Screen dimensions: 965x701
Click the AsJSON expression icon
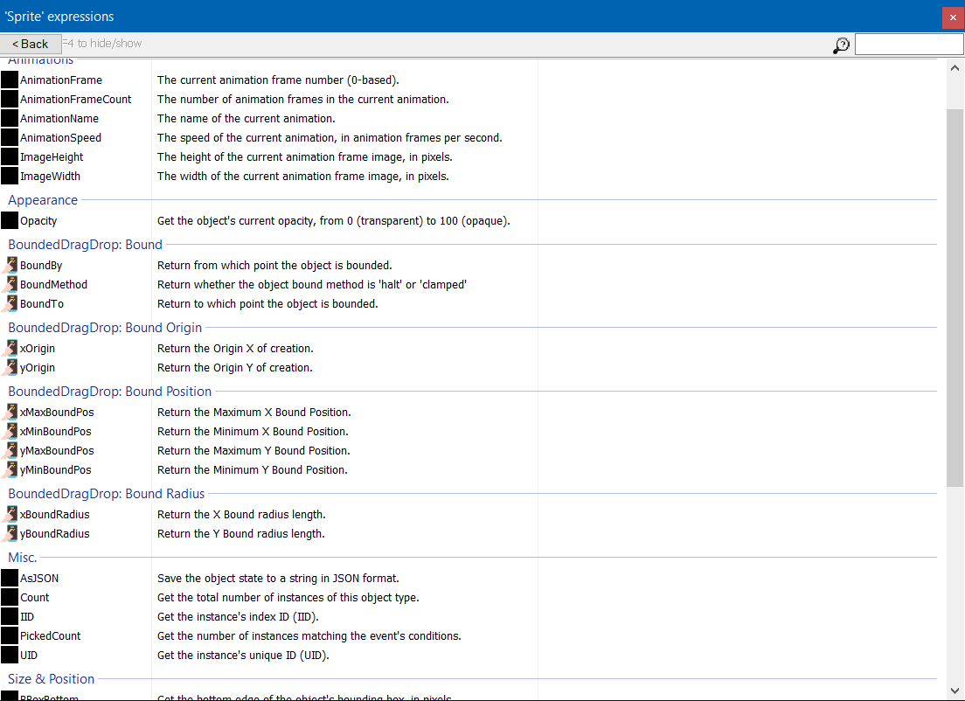[x=10, y=578]
